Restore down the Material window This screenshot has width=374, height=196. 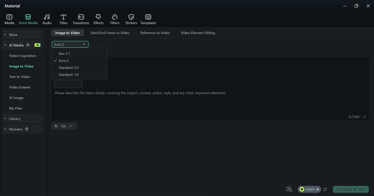point(356,6)
